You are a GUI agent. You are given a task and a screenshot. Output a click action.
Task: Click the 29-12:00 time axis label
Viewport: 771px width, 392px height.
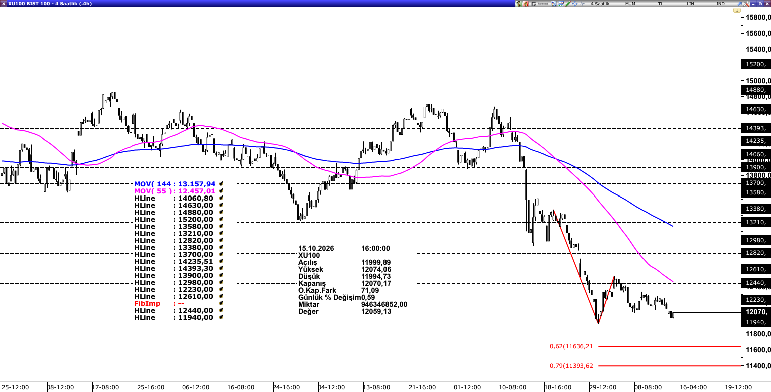tap(603, 387)
